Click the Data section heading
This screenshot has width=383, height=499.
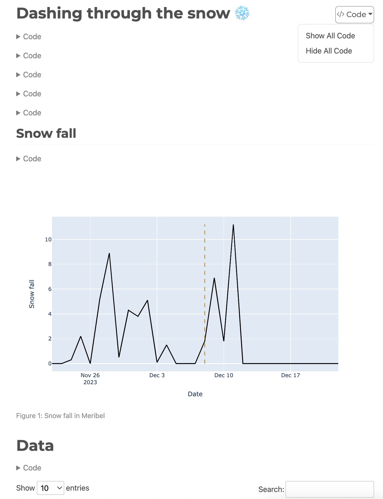tap(35, 446)
